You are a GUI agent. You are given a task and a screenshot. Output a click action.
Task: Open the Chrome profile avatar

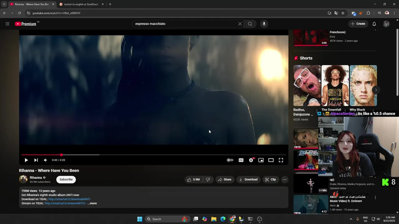pos(387,13)
